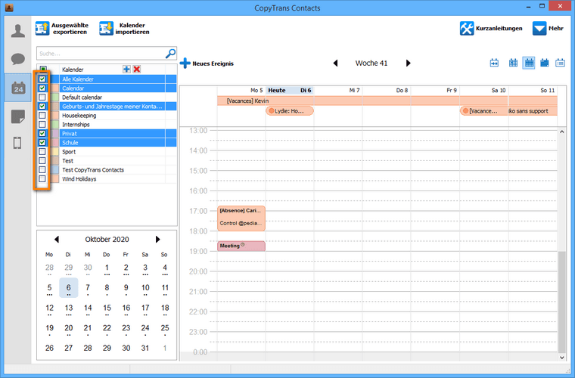Check Sport calendar checkbox
Viewport: 575px width, 378px height.
pos(42,152)
